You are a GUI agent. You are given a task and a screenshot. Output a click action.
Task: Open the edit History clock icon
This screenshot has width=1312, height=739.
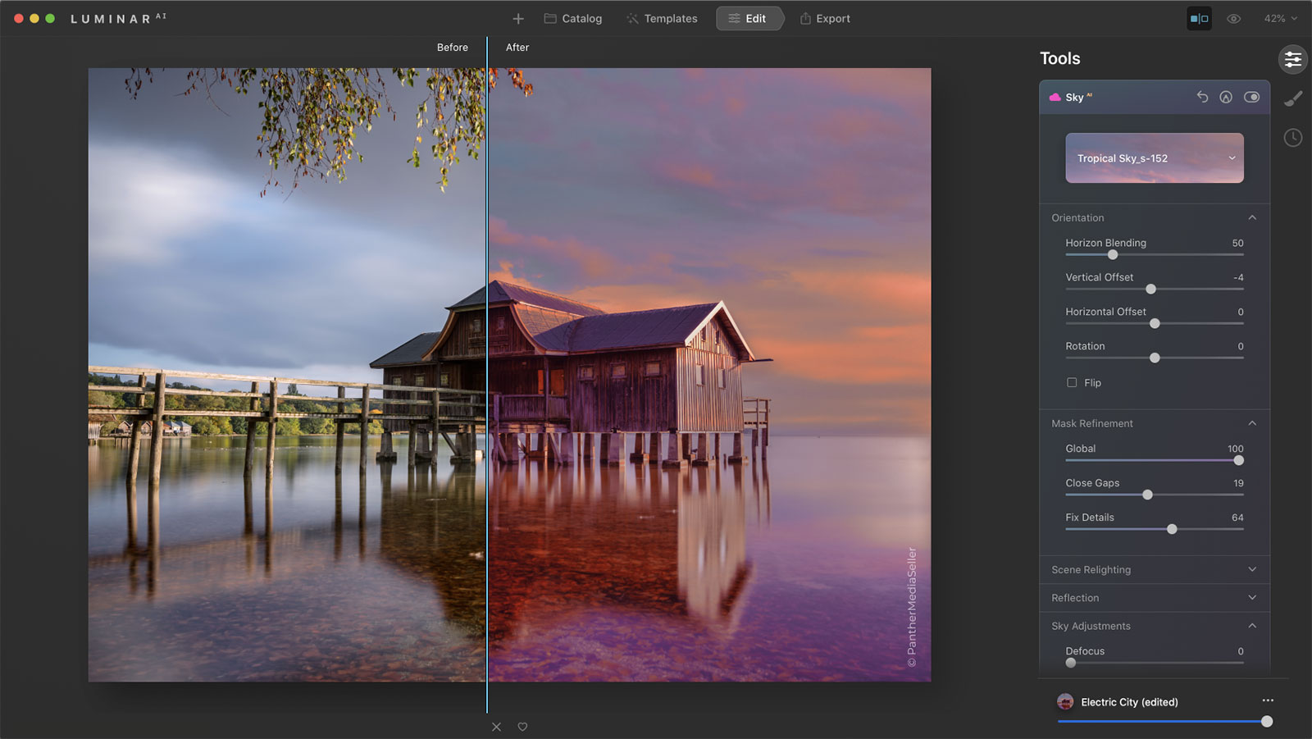point(1292,138)
